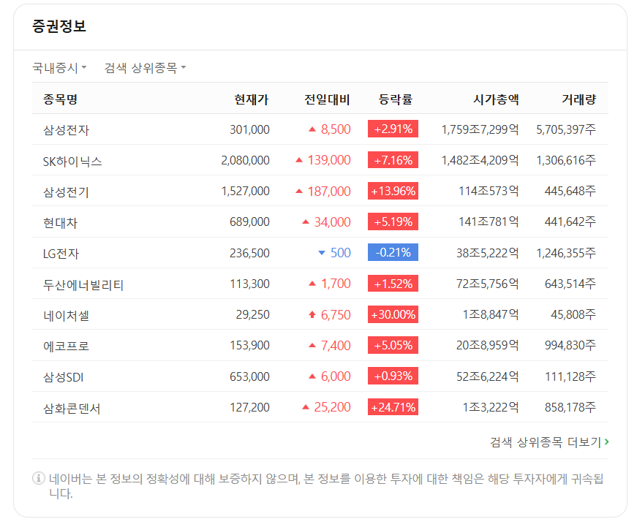Click volume 45,808주
This screenshot has width=637, height=519.
(573, 315)
